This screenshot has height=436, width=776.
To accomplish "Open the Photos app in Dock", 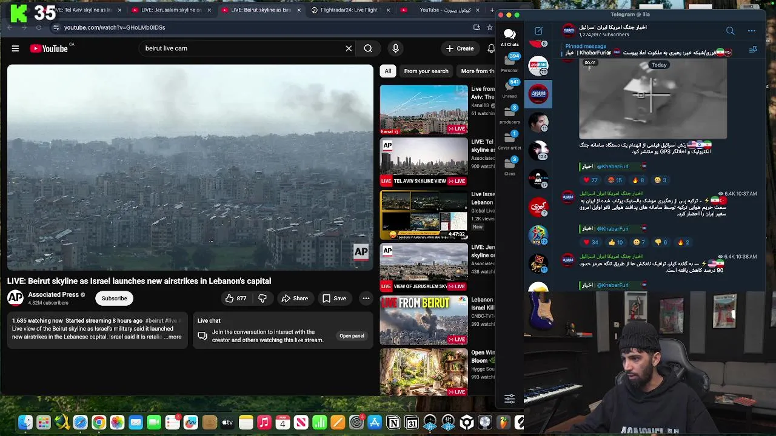I will (117, 422).
